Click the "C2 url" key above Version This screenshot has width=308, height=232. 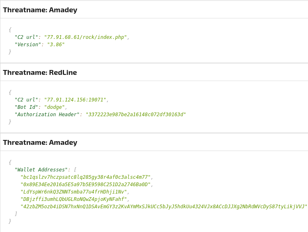[26, 37]
